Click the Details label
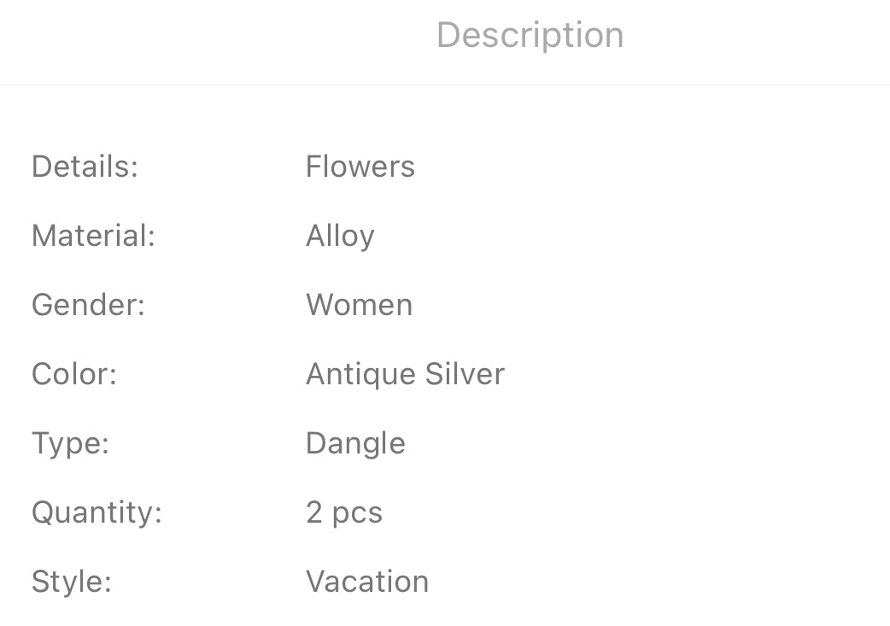This screenshot has width=890, height=626. (85, 167)
